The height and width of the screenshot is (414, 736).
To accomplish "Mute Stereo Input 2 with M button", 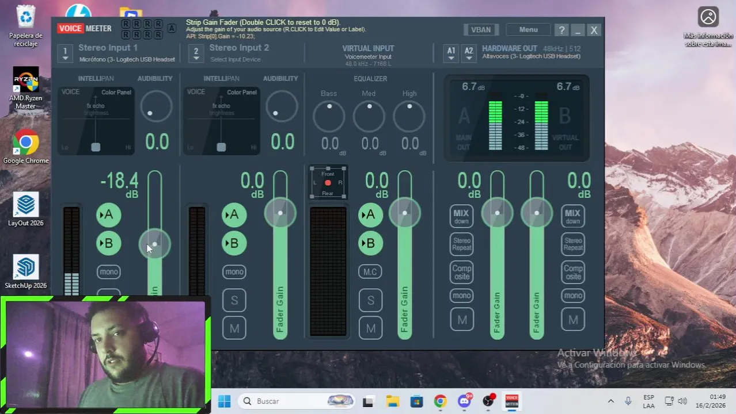I will tap(234, 328).
